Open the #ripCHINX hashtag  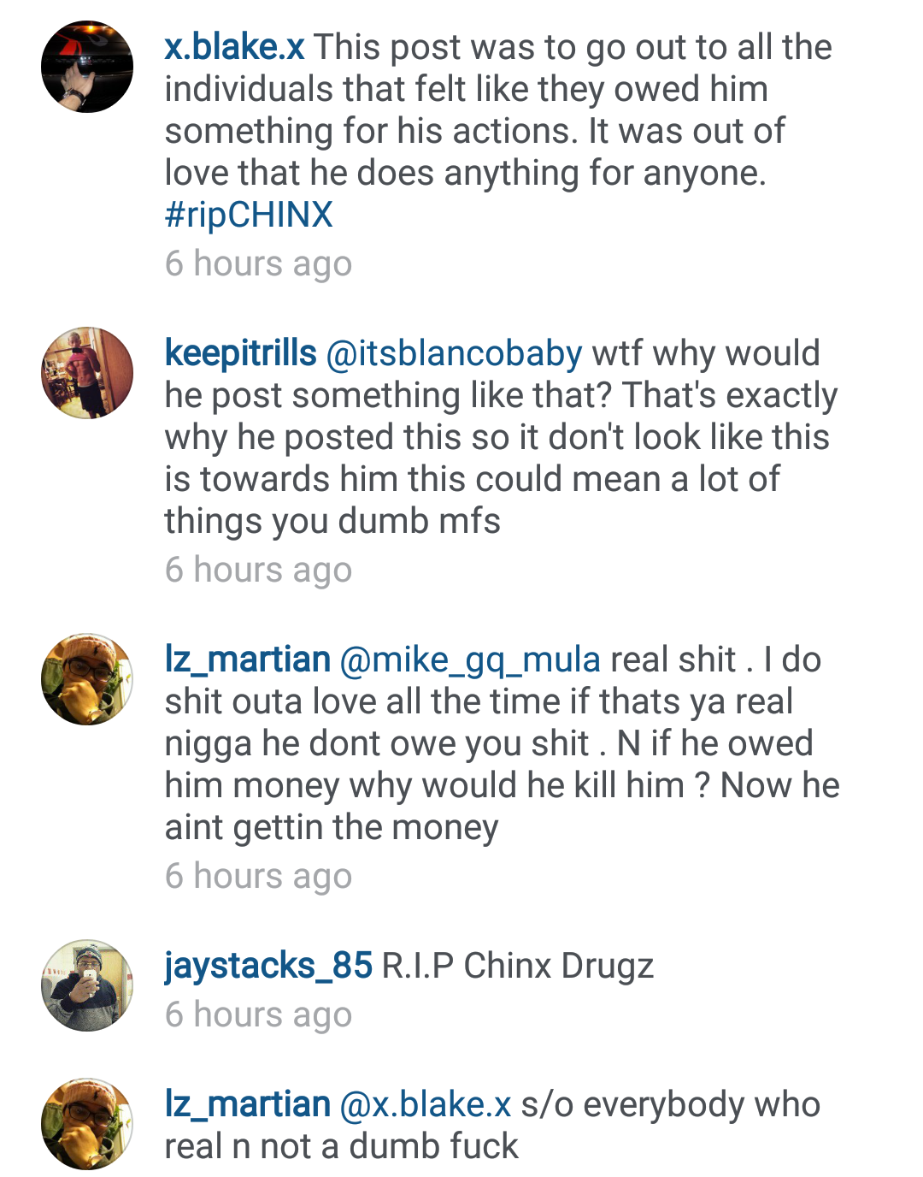(249, 215)
